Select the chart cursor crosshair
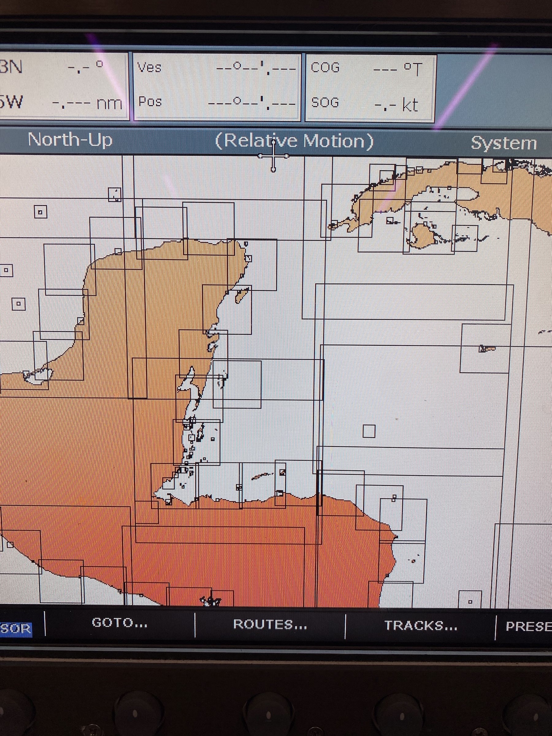The height and width of the screenshot is (736, 552). tap(274, 156)
